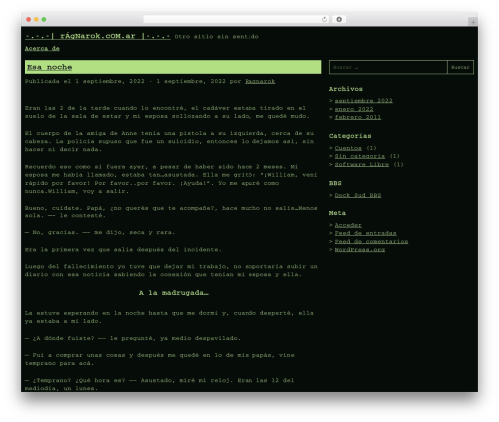Click the 'Publicada el 1 septiembre, 2022' date text
The height and width of the screenshot is (422, 499).
85,81
